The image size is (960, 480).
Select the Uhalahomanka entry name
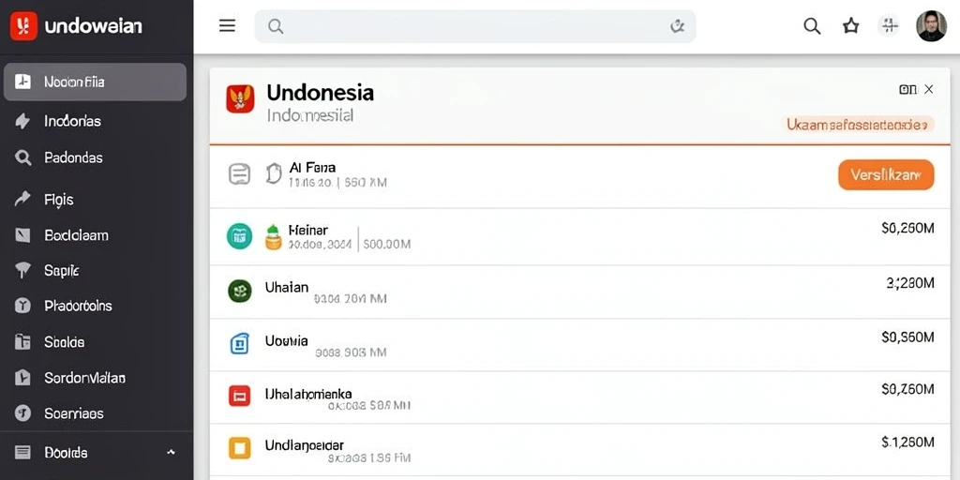[307, 394]
